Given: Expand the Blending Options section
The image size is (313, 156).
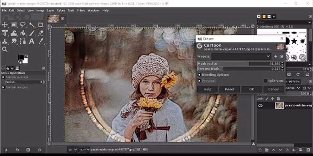Looking at the screenshot, I should (199, 75).
